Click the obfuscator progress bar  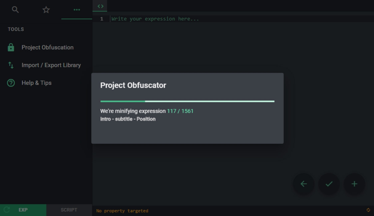coord(187,101)
